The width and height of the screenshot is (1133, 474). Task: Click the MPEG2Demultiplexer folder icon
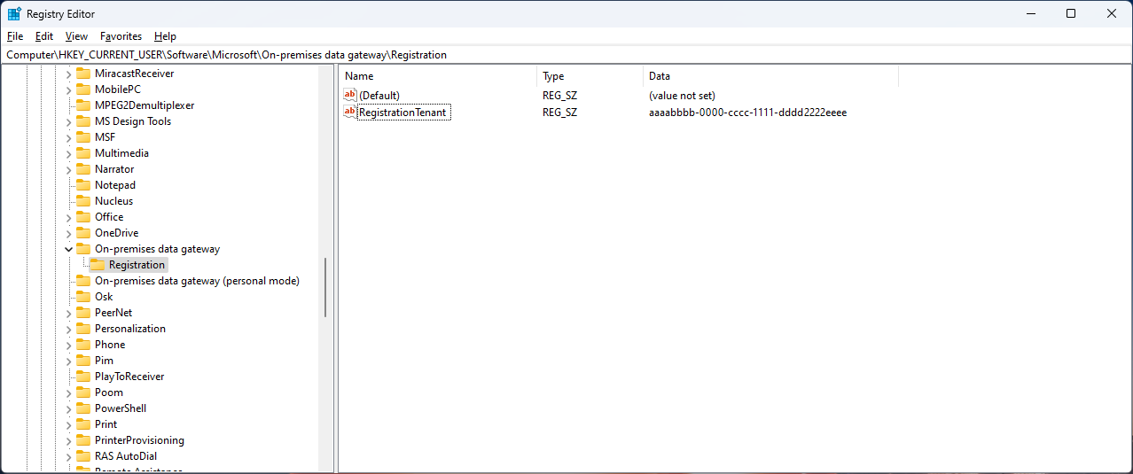82,105
